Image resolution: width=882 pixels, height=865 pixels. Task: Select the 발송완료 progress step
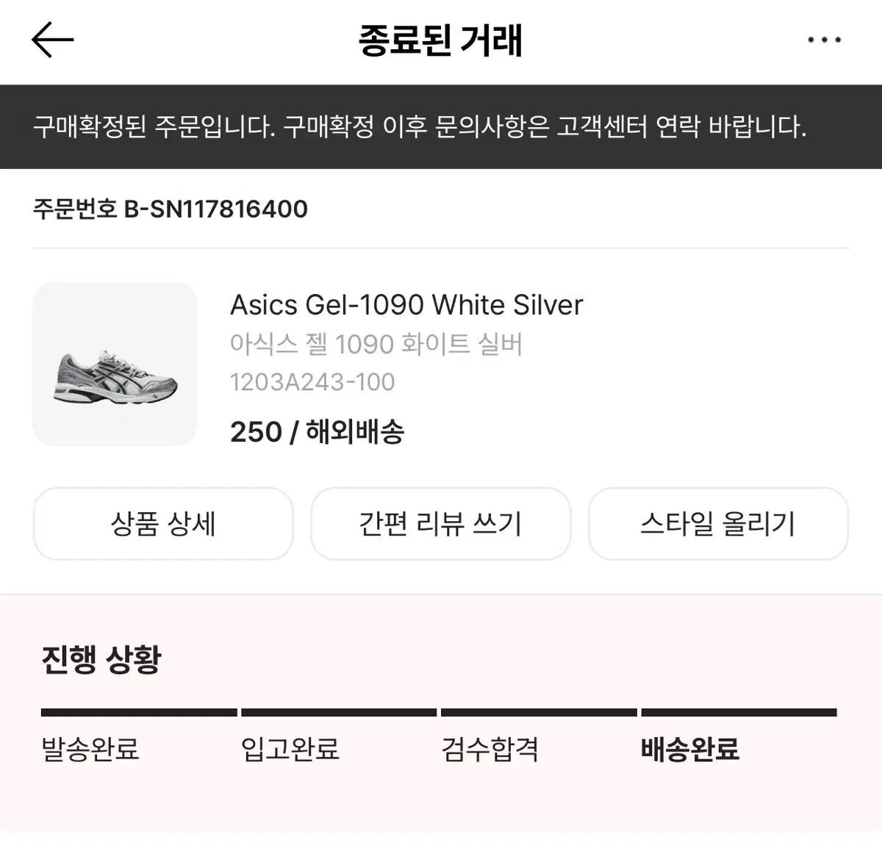pos(90,749)
